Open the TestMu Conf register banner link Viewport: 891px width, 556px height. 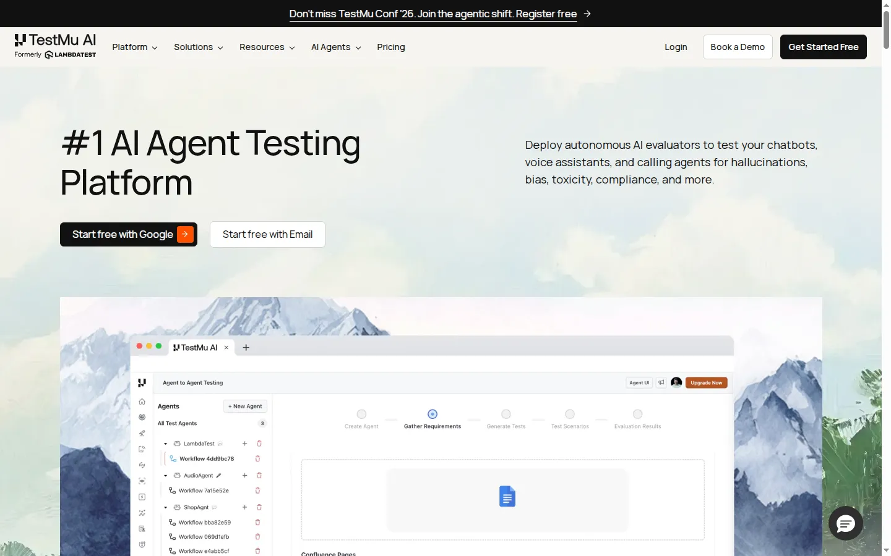pyautogui.click(x=433, y=14)
